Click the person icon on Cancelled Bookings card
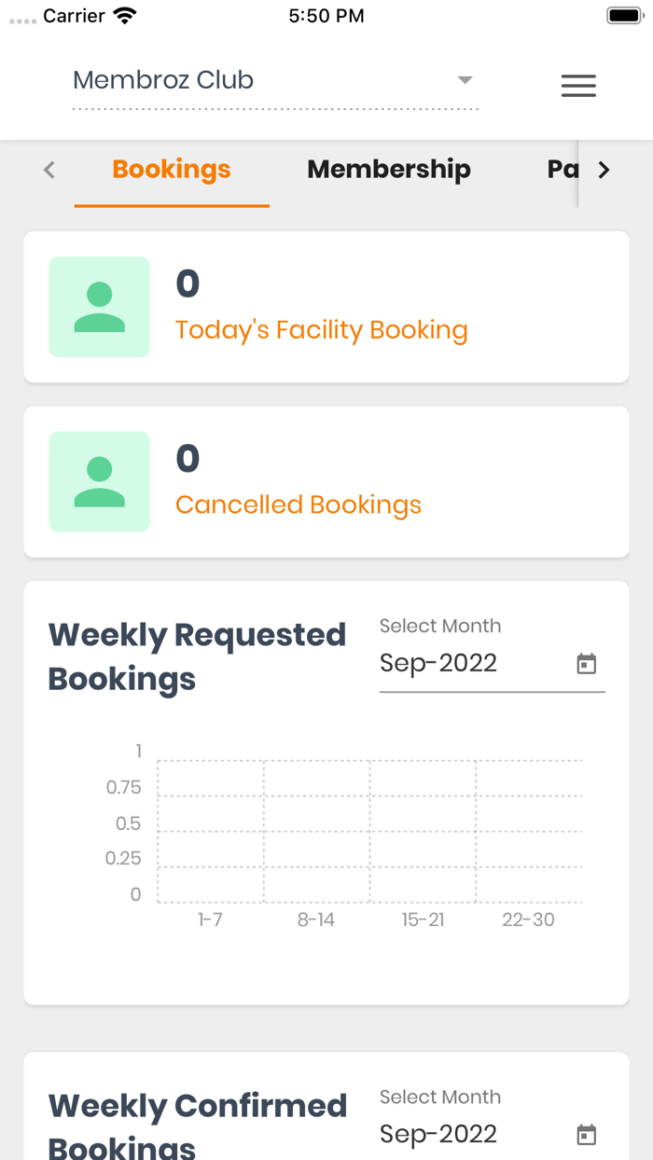 point(99,481)
